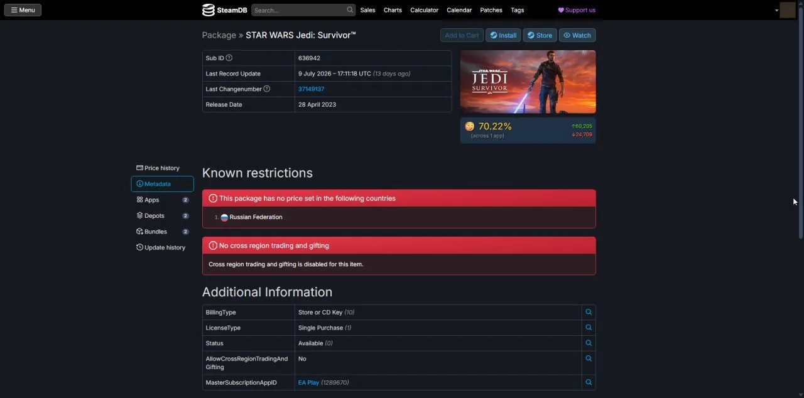This screenshot has width=804, height=398.
Task: Select the Apps sidebar tab
Action: click(162, 200)
